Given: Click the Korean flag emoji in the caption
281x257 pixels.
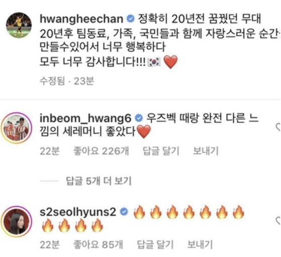Looking at the screenshot, I should [154, 62].
